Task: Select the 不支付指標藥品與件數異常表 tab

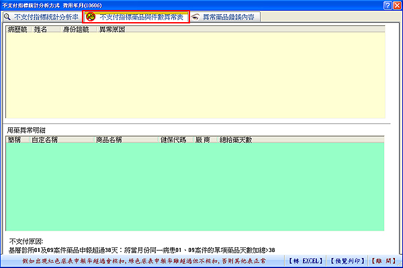Action: 140,17
